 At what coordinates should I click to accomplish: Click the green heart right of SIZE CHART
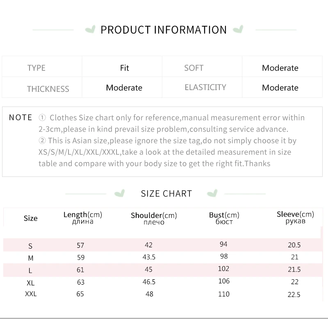click(212, 193)
